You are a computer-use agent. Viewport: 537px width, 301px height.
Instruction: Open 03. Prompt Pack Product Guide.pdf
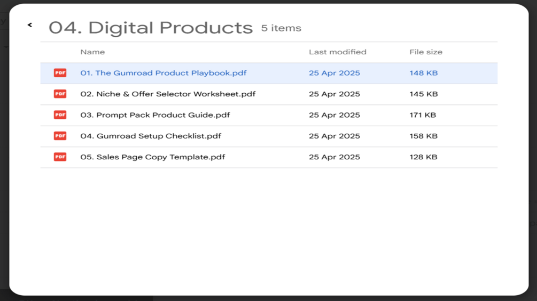coord(155,115)
